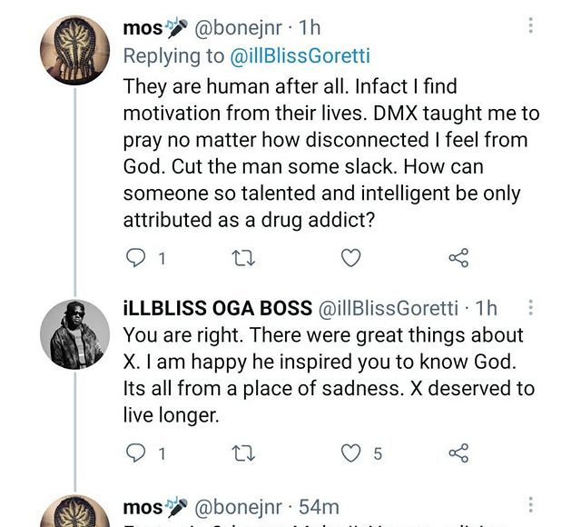The image size is (581, 527).
Task: Open iLLBLISS OGA BOSS profile name
Action: point(218,308)
